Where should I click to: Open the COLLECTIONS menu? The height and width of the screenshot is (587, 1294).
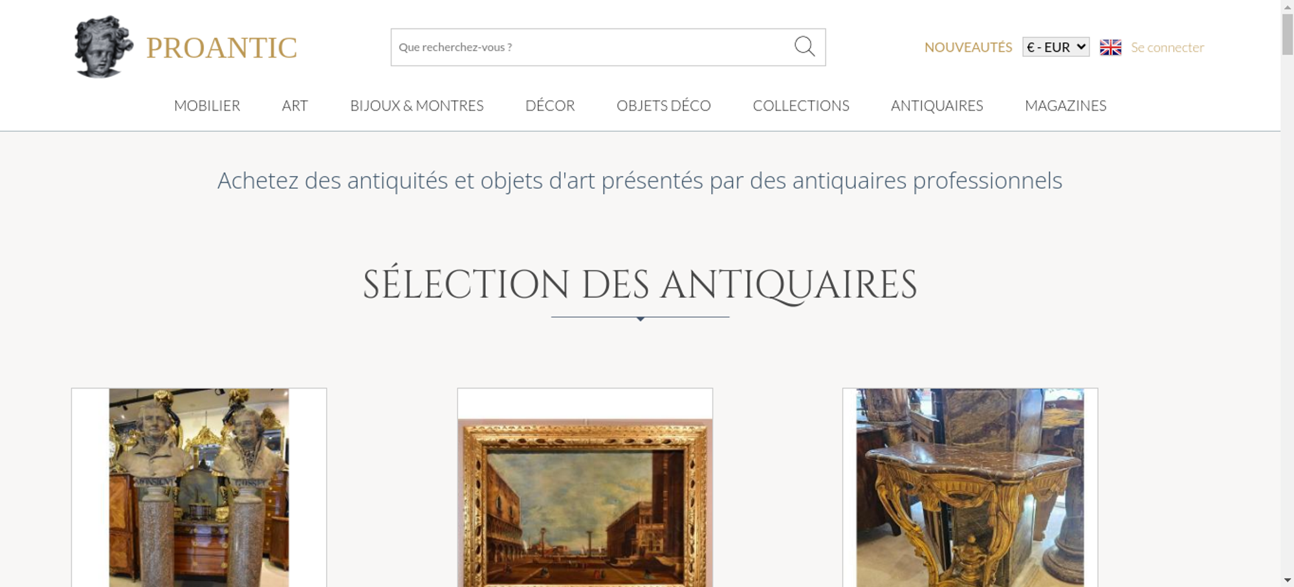pyautogui.click(x=801, y=105)
